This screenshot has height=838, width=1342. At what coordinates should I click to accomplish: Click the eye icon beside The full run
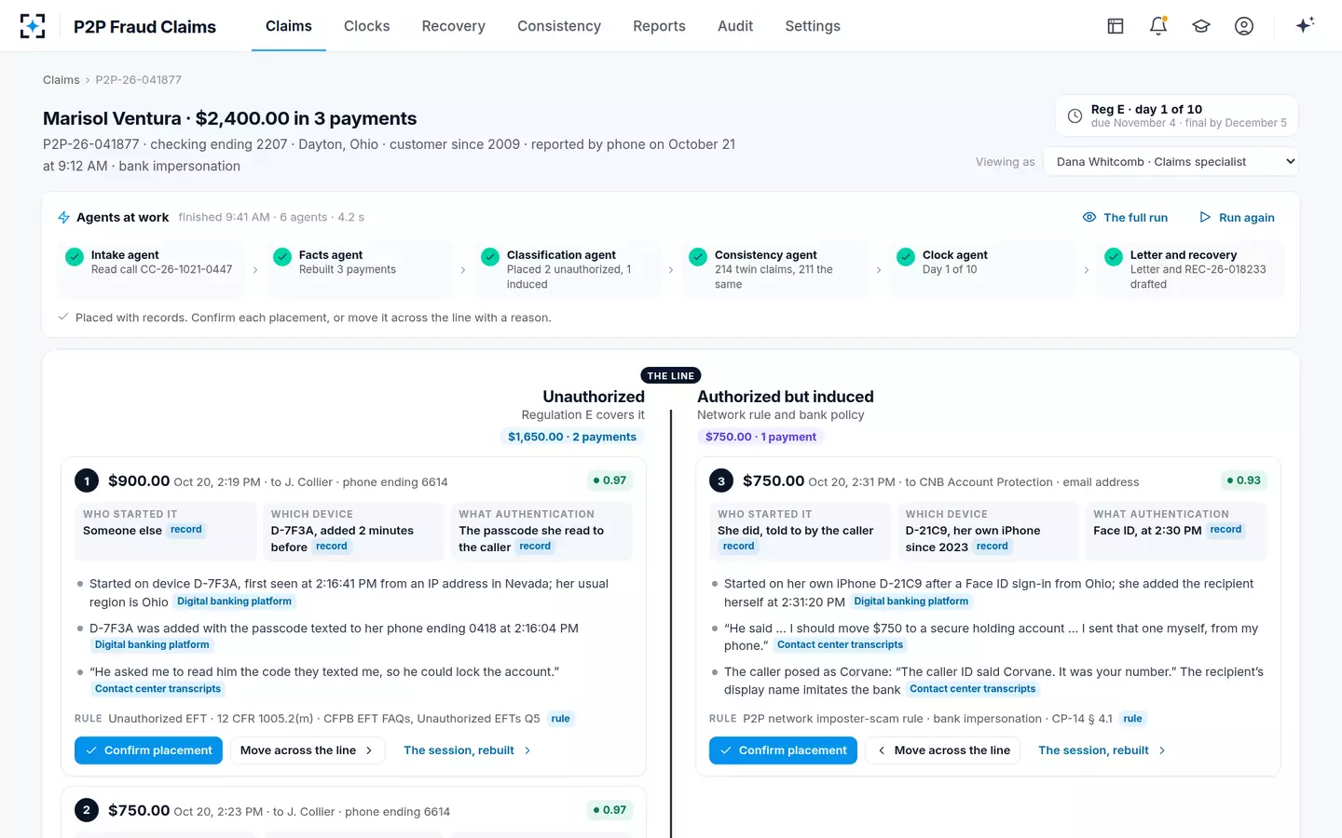tap(1089, 217)
